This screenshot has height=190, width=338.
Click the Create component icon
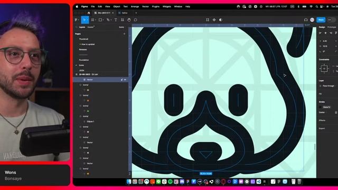[x=214, y=20]
